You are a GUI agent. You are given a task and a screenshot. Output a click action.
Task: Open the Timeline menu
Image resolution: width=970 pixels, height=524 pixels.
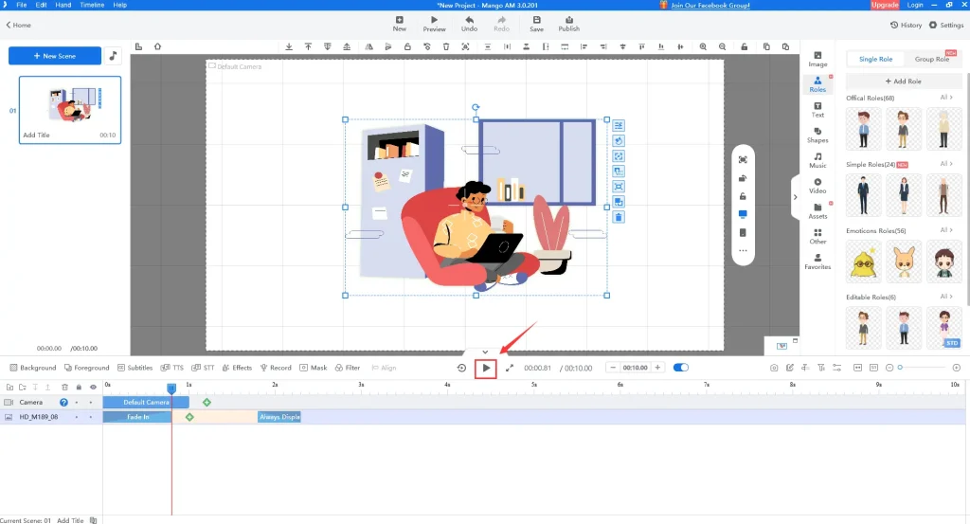point(92,5)
